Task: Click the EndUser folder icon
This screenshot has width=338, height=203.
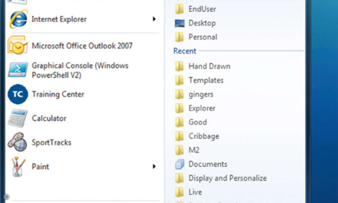Action: [179, 9]
